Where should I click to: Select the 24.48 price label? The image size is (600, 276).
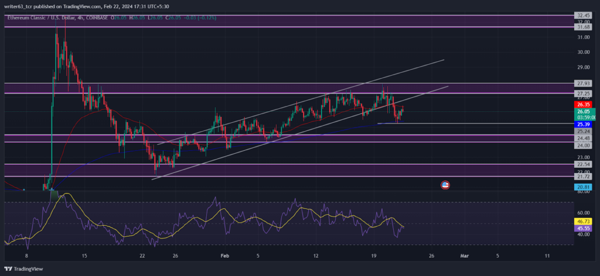[x=583, y=138]
